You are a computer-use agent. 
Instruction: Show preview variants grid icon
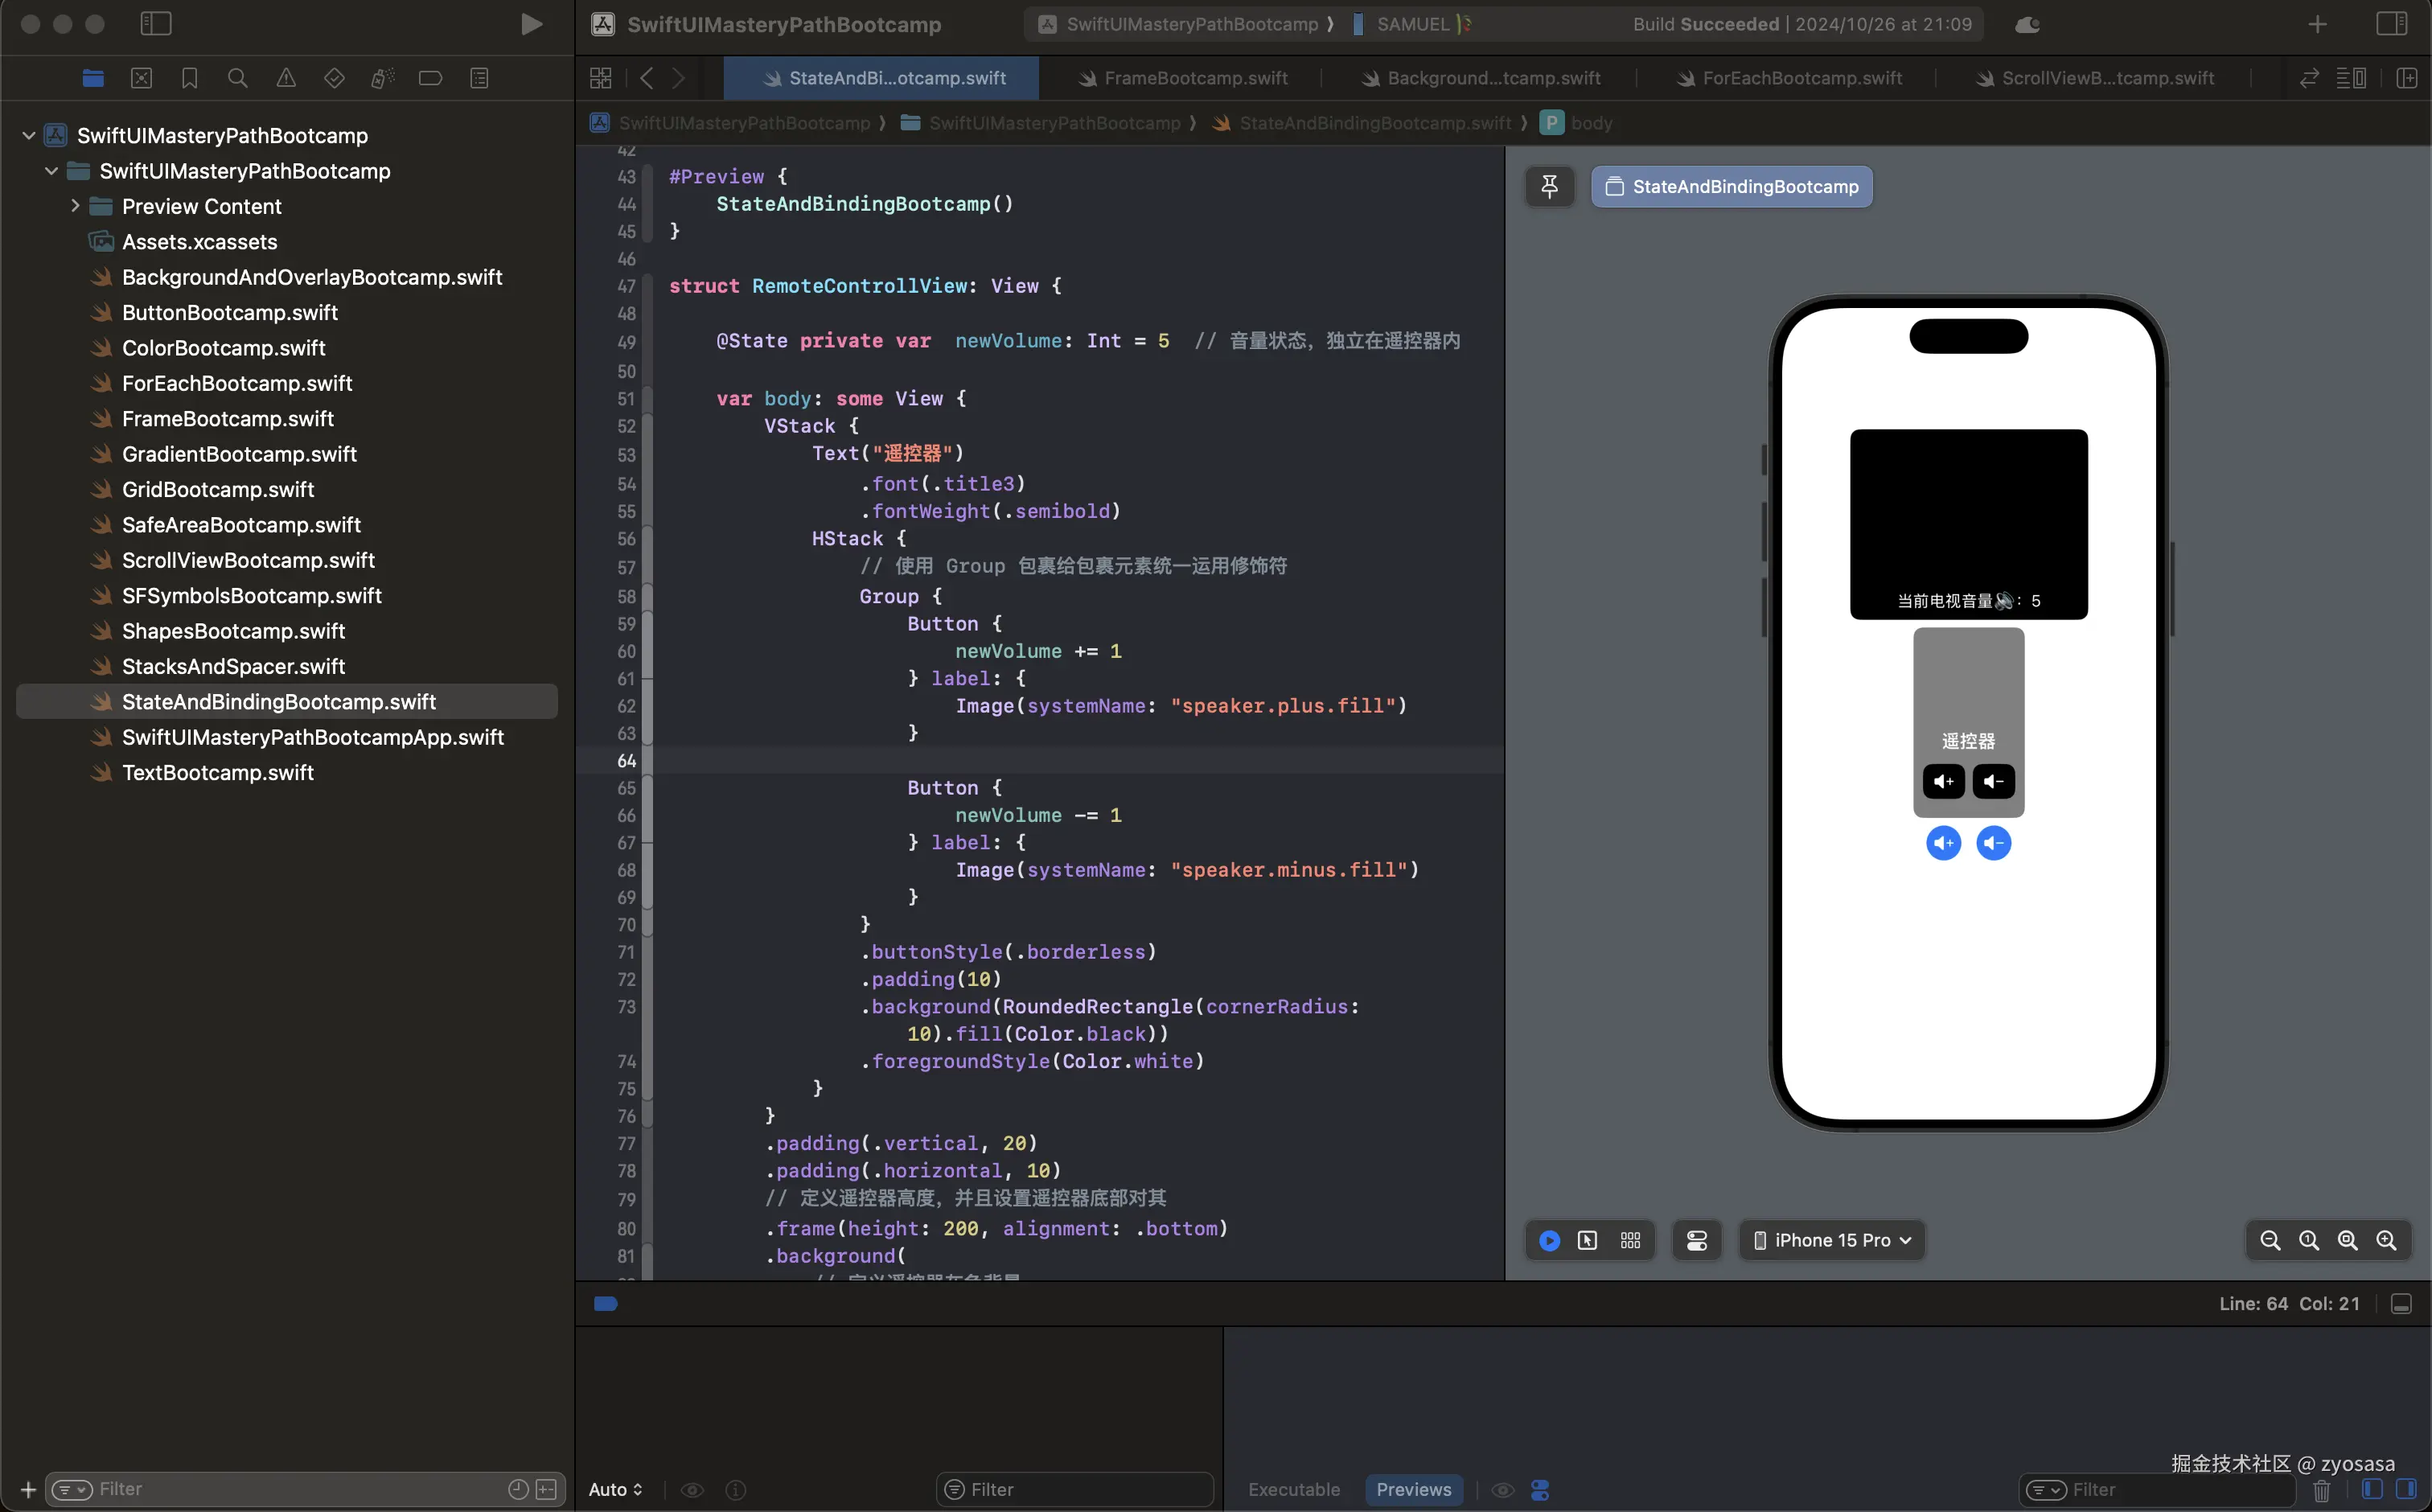[x=1630, y=1240]
